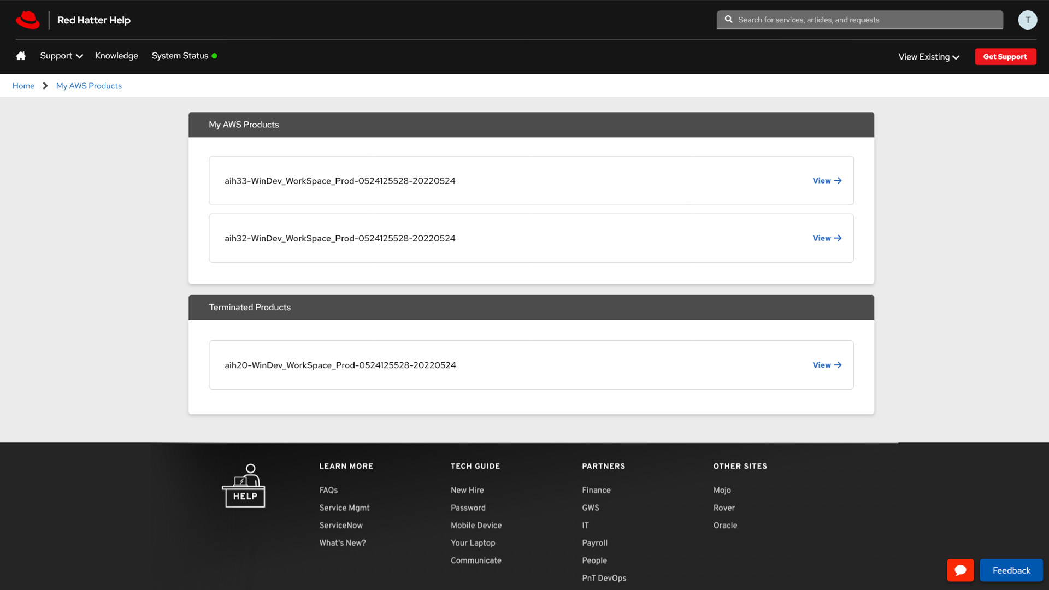The width and height of the screenshot is (1049, 590).
Task: Click the search magnifier icon
Action: click(728, 19)
